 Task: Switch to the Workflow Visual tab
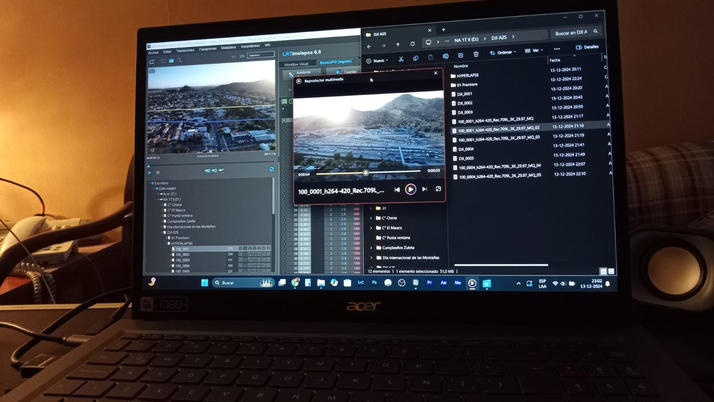296,64
